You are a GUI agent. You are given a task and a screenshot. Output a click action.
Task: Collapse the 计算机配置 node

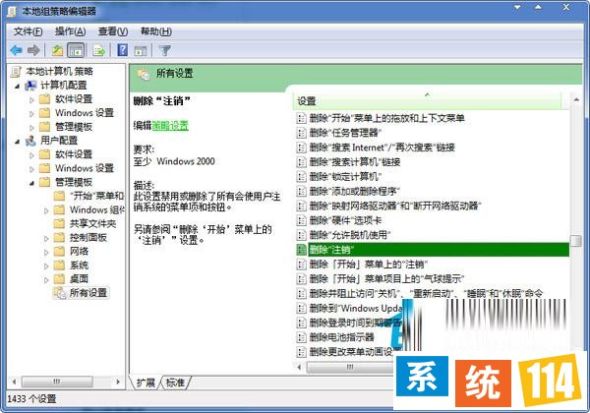(x=17, y=87)
